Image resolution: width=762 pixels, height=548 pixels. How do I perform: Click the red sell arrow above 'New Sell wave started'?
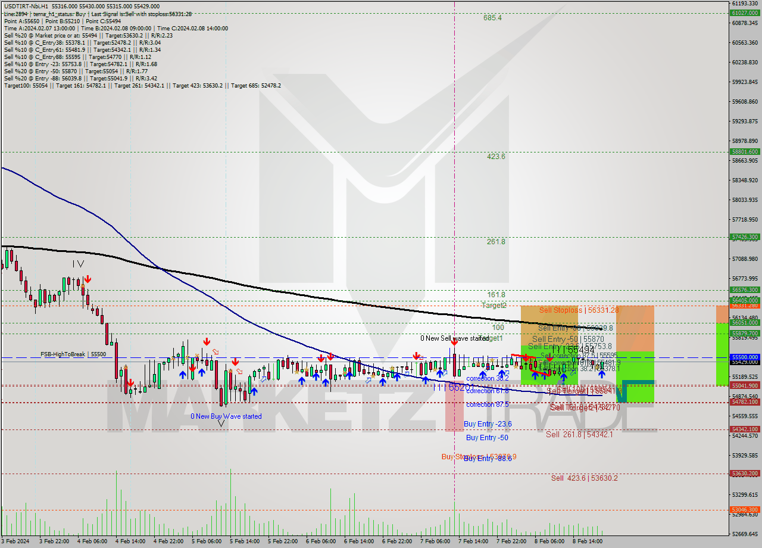[454, 342]
